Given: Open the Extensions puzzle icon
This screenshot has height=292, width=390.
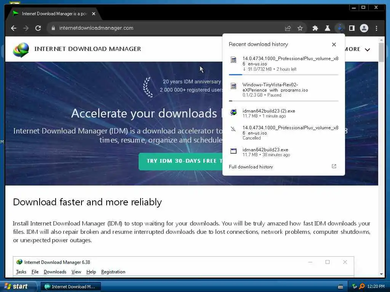Looking at the screenshot, I should [315, 28].
